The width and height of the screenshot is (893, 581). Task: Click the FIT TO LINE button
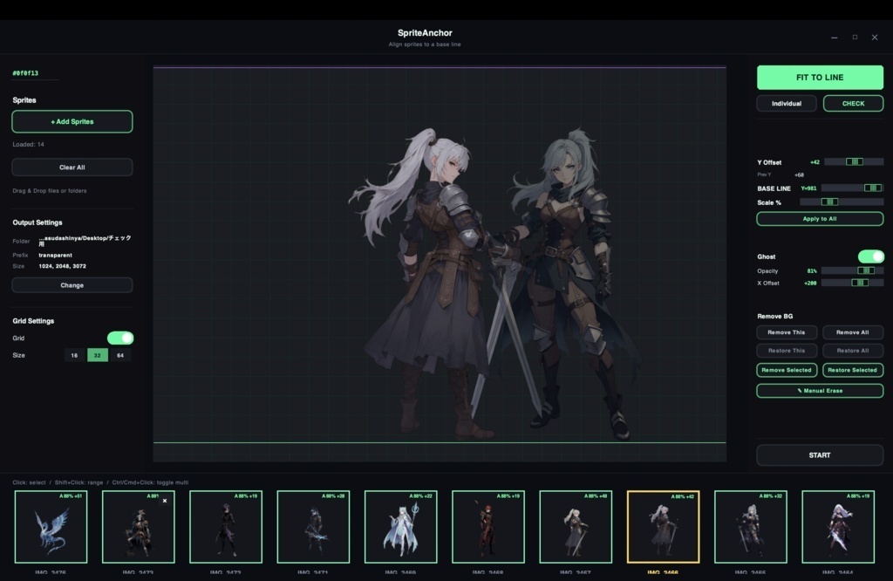tap(820, 78)
